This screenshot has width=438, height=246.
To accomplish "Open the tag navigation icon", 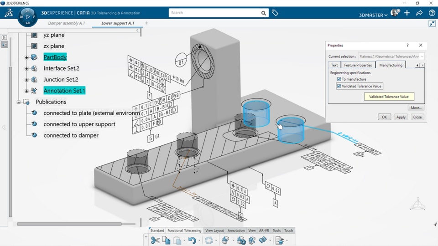I will click(x=275, y=13).
